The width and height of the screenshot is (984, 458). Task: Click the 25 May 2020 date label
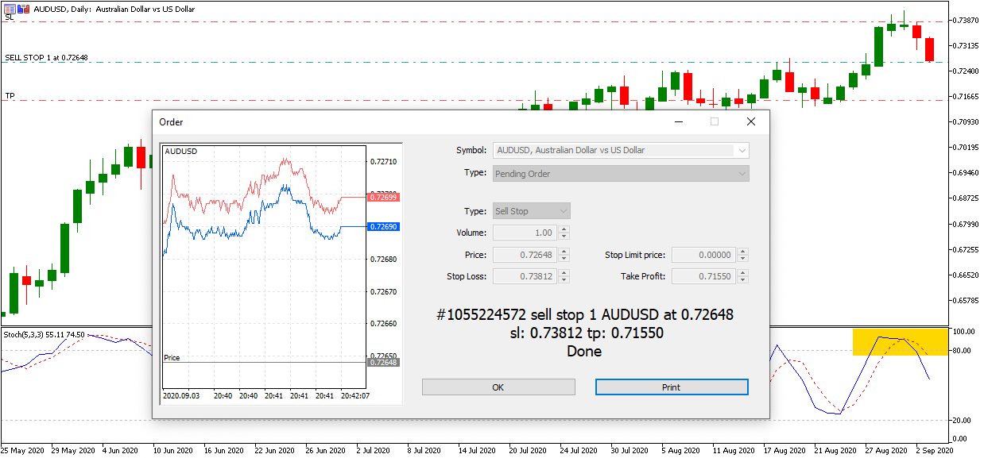tap(23, 450)
